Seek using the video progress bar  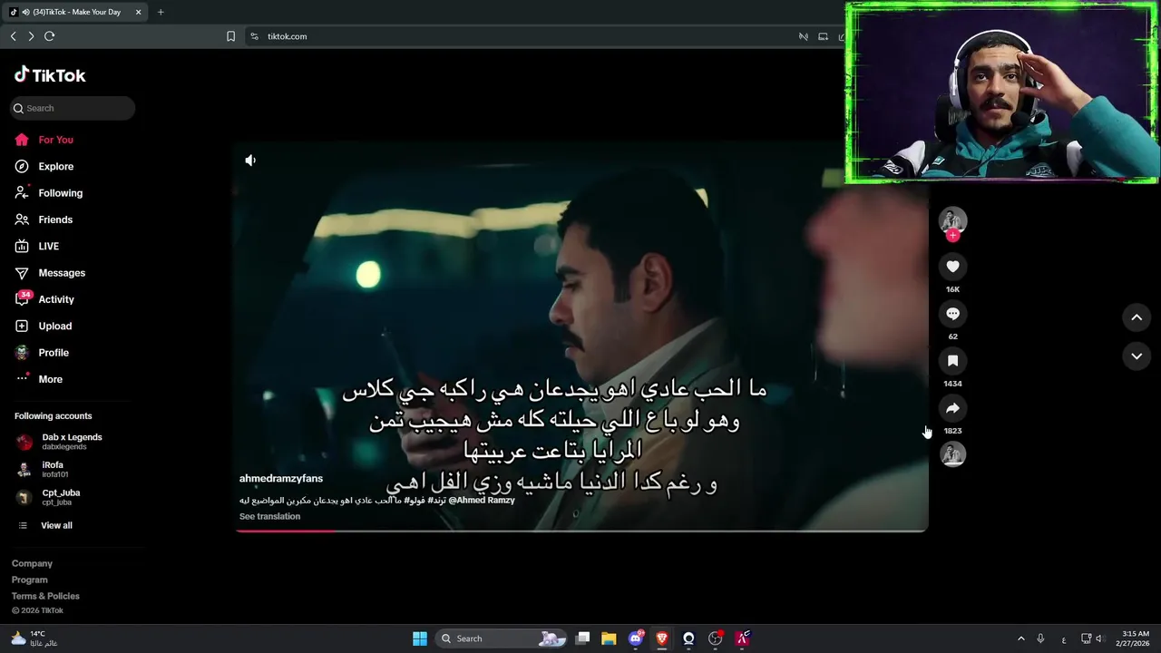click(581, 531)
